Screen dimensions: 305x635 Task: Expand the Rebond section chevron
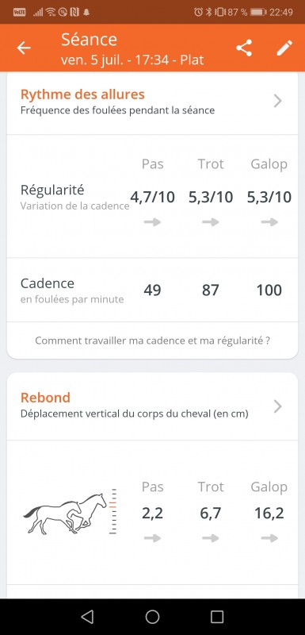point(277,406)
